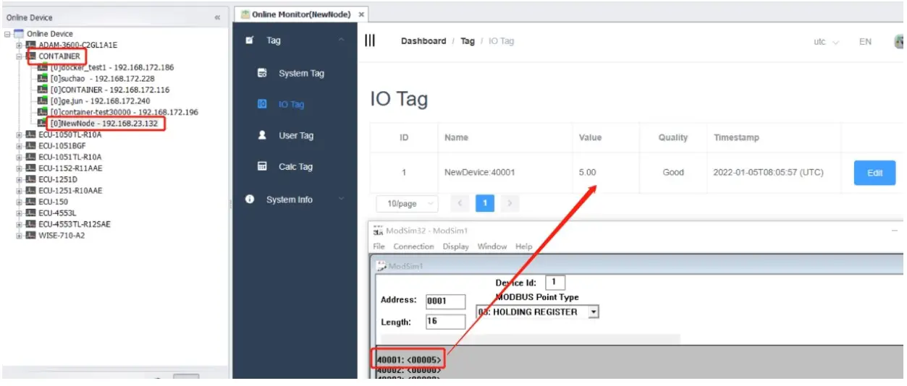Click the Dashboard breadcrumb link
The height and width of the screenshot is (386, 907).
[x=423, y=41]
